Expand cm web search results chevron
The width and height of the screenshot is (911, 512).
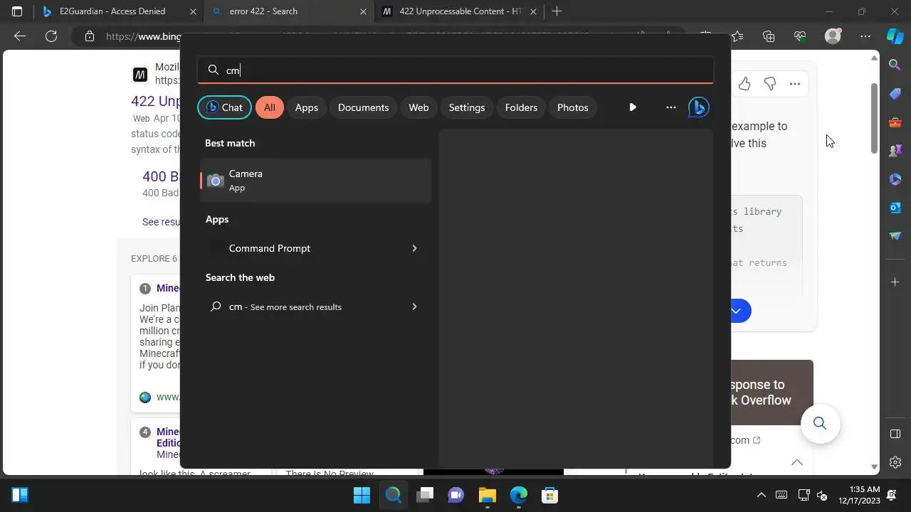pos(414,306)
